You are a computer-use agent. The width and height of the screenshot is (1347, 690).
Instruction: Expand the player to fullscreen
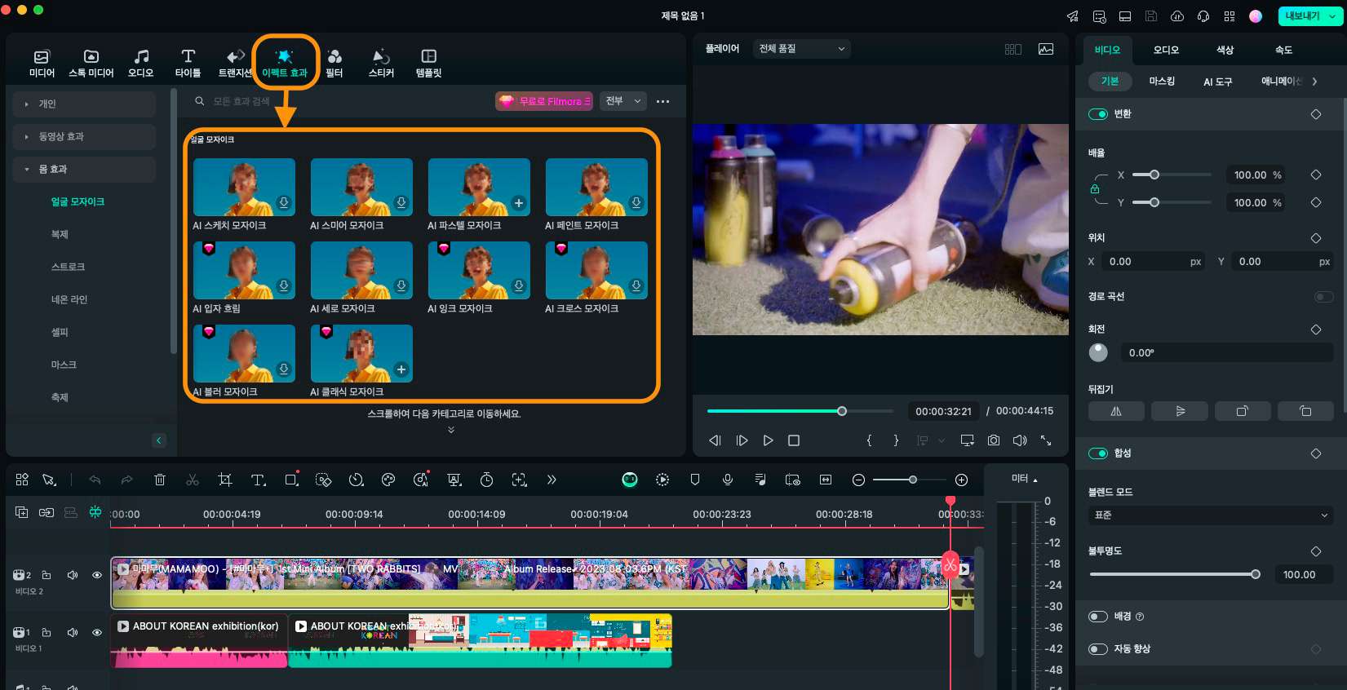[x=1046, y=440]
